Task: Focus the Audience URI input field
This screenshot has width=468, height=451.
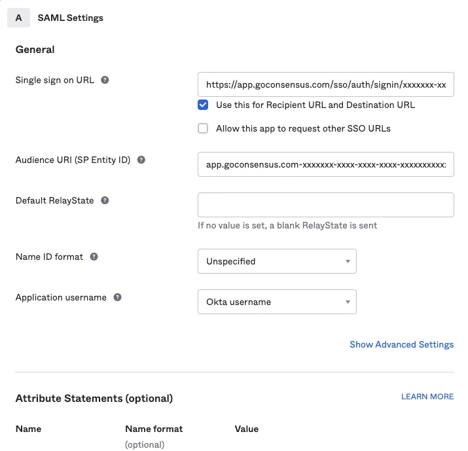Action: pos(325,164)
